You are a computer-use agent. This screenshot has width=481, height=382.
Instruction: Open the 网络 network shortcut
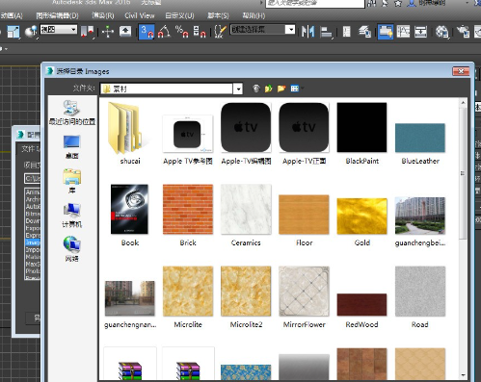(72, 249)
